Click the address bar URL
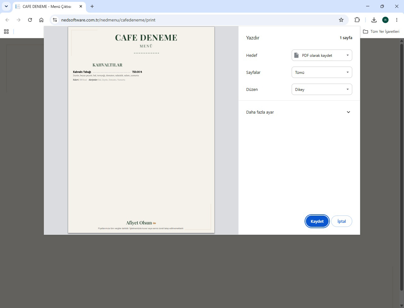The image size is (404, 308). [x=108, y=20]
